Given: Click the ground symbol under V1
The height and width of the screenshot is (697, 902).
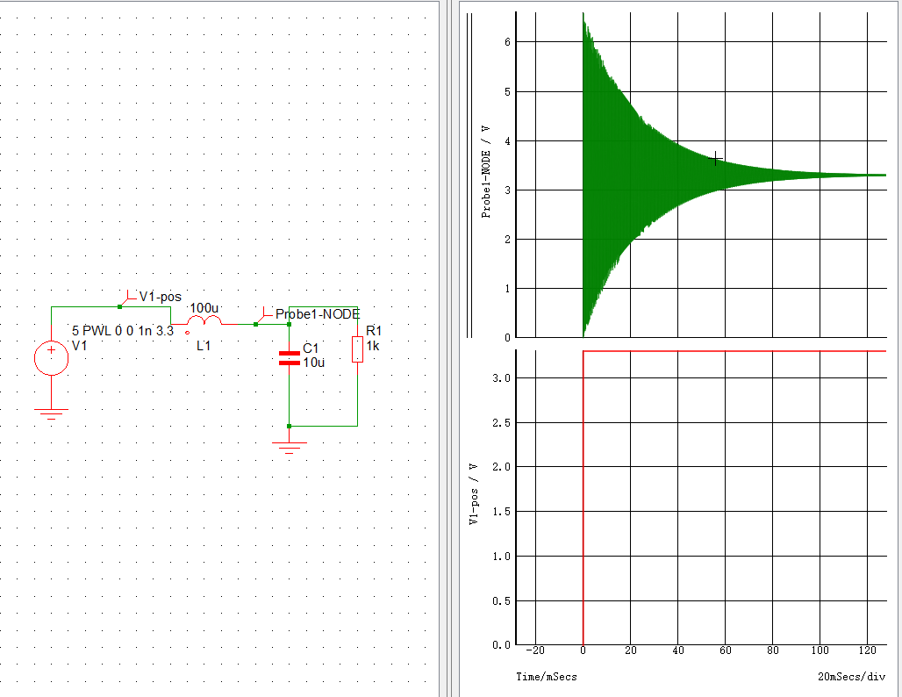Looking at the screenshot, I should (51, 413).
